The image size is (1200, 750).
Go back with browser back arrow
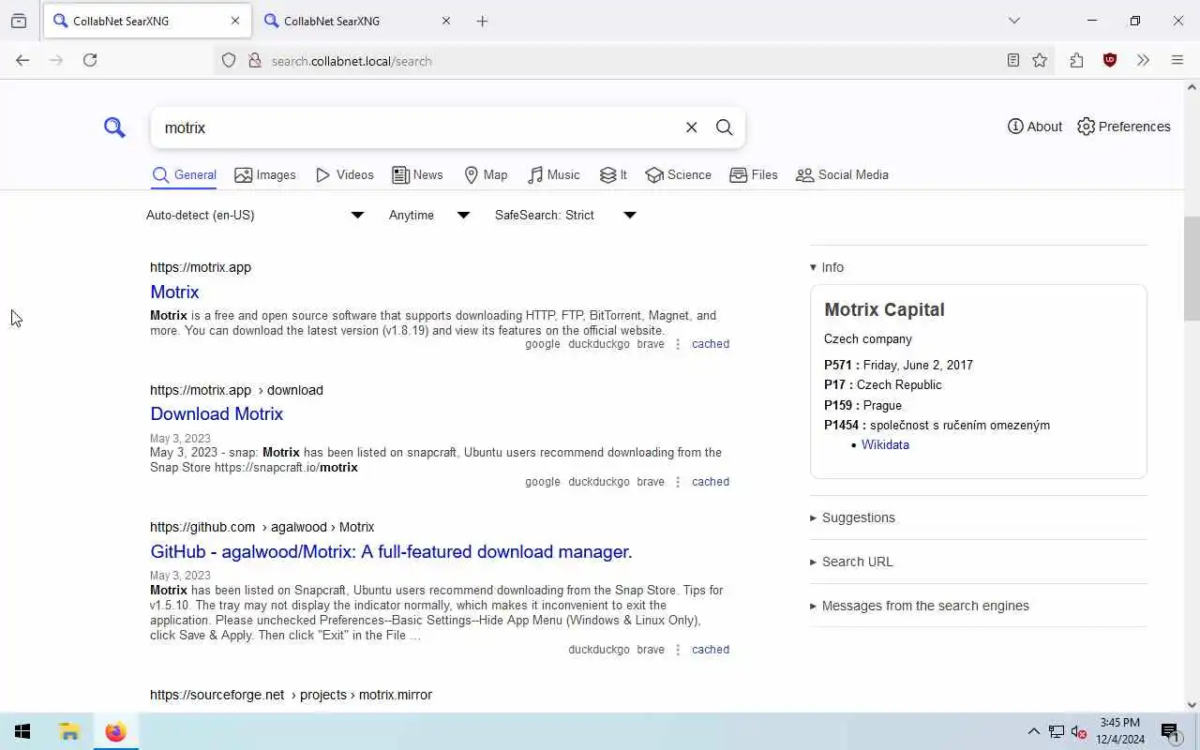click(x=22, y=60)
